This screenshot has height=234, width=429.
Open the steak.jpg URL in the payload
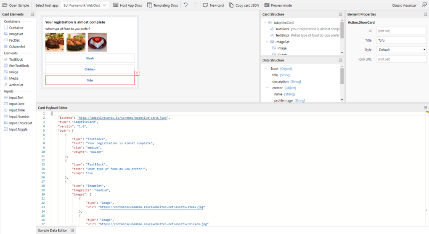152,207
